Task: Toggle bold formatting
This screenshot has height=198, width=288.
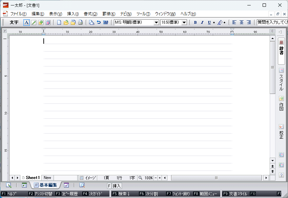Action: coord(195,22)
